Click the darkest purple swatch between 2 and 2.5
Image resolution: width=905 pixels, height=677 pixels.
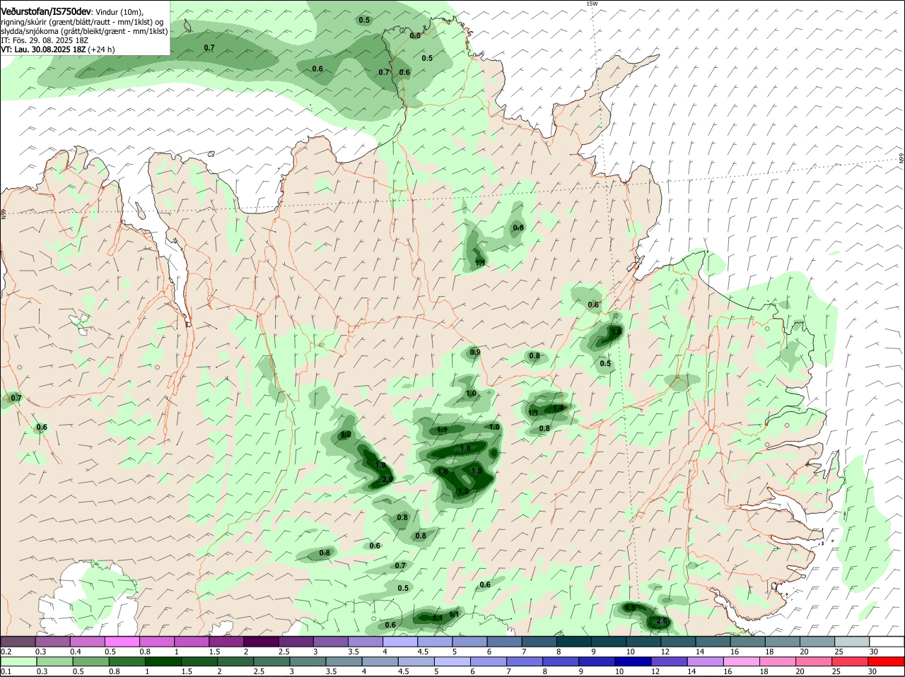(261, 641)
